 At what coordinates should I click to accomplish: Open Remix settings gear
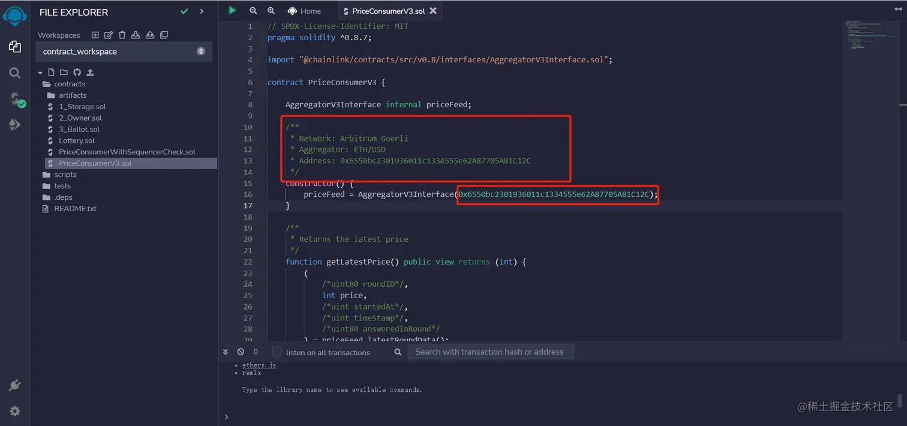pyautogui.click(x=15, y=411)
